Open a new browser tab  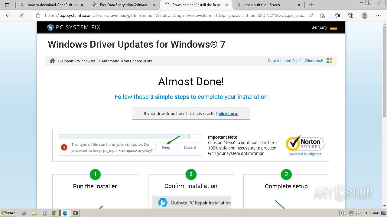coord(311,5)
